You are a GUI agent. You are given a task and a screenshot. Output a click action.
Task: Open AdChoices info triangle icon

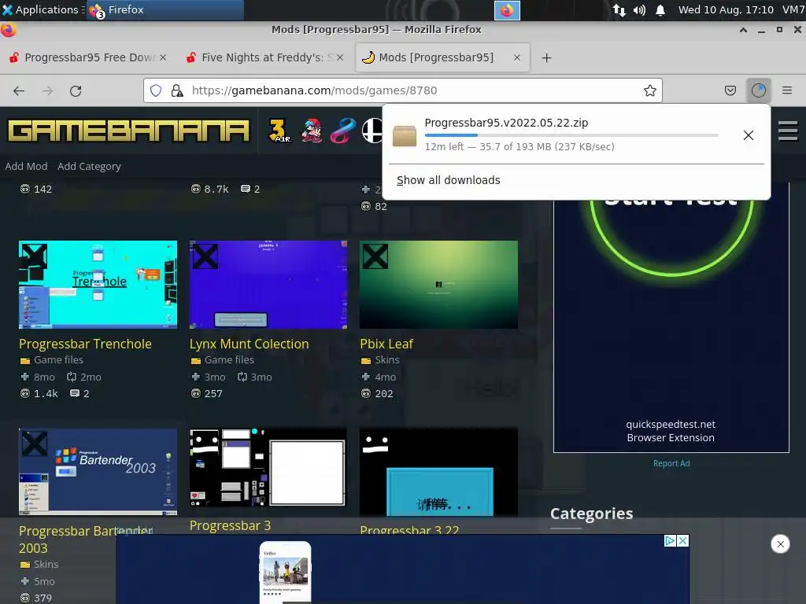pyautogui.click(x=671, y=541)
